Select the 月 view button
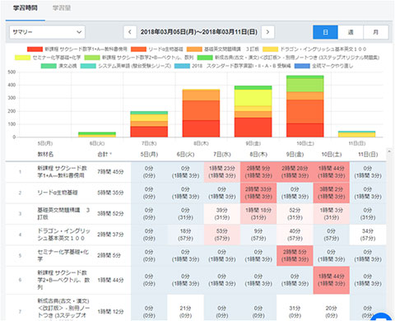Screen dimensions: 395x321 click(x=376, y=32)
